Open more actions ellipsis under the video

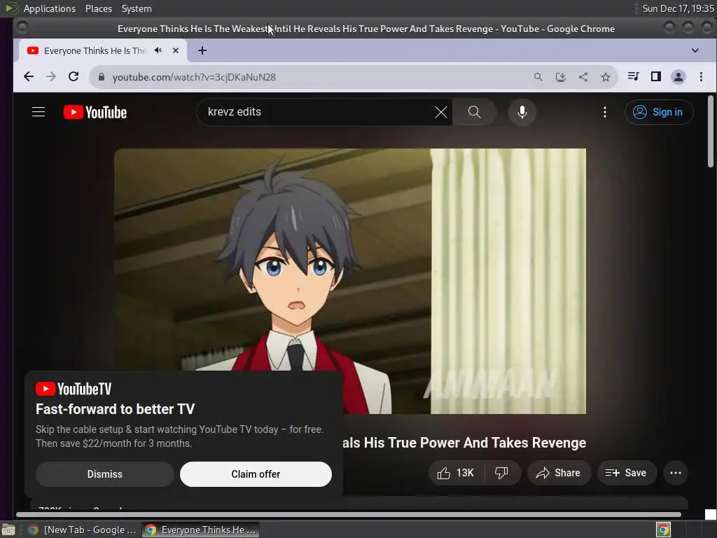(x=676, y=473)
